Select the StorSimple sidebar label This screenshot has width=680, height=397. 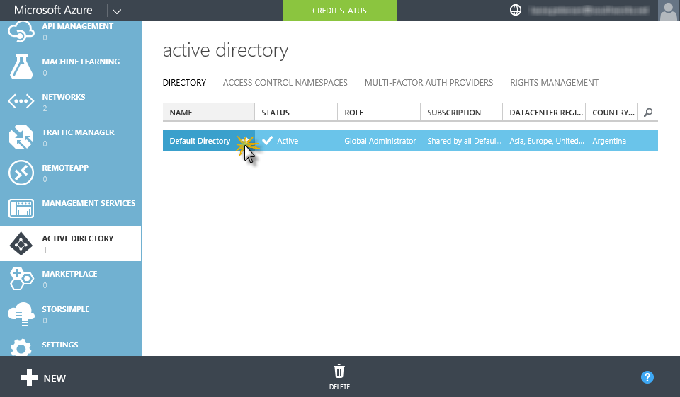66,309
